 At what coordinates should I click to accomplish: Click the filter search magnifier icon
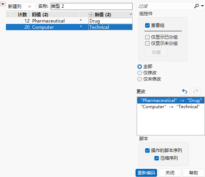point(196,6)
